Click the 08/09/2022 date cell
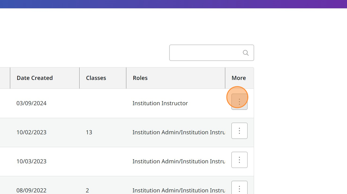This screenshot has width=347, height=194. coord(31,190)
